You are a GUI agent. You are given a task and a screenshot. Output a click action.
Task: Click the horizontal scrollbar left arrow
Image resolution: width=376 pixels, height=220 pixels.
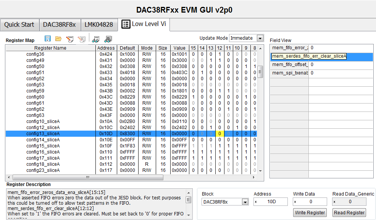click(9, 178)
